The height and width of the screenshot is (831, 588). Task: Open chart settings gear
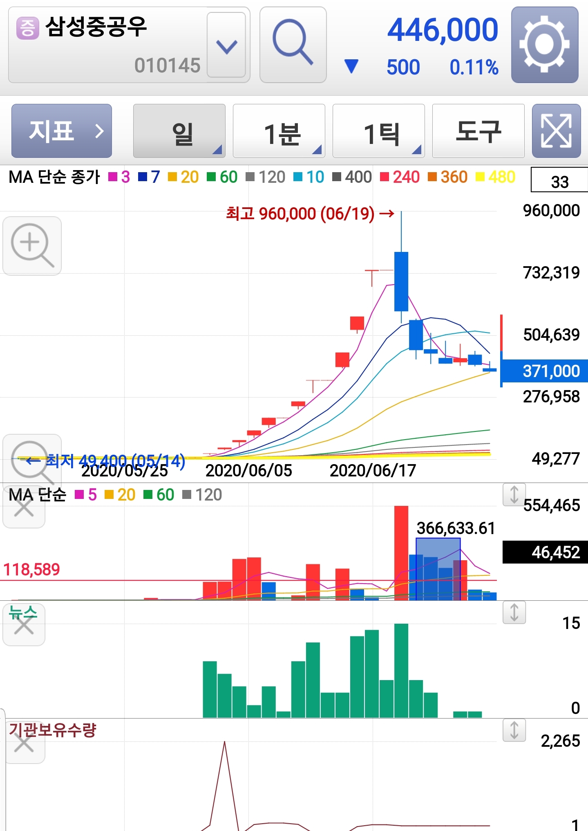tap(545, 45)
